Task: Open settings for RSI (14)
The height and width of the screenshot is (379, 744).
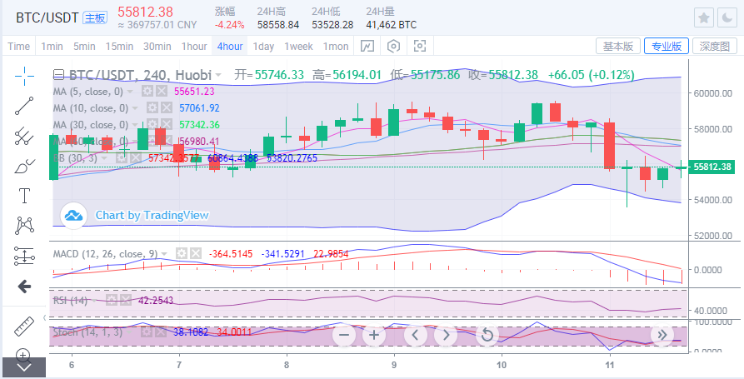Action: [x=111, y=300]
